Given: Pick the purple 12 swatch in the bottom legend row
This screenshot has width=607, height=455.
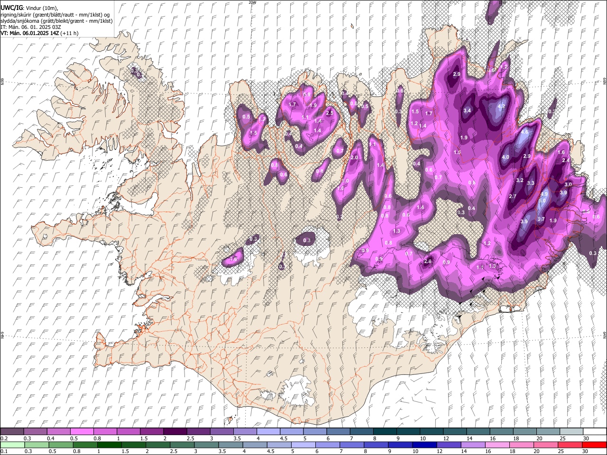Looking at the screenshot, I should tap(448, 445).
